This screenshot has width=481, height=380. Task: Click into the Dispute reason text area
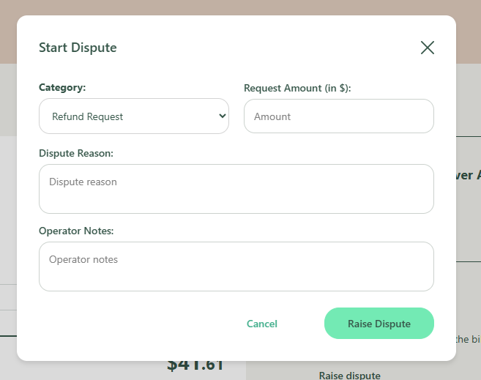coord(236,189)
